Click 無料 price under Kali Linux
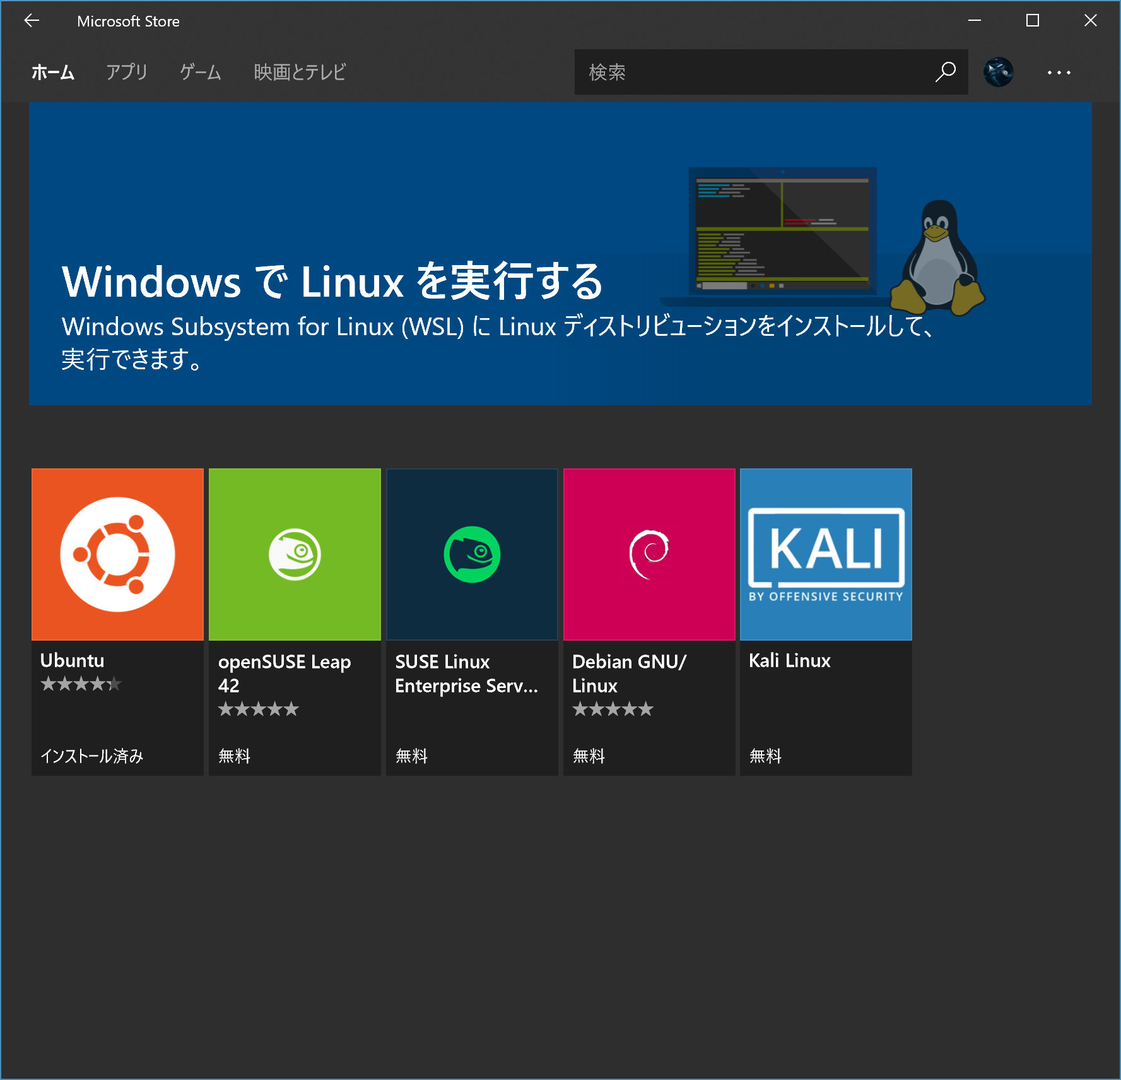Image resolution: width=1121 pixels, height=1080 pixels. coord(766,756)
